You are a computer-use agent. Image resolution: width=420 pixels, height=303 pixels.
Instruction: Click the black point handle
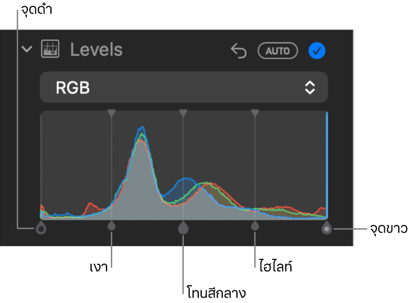coord(41,227)
